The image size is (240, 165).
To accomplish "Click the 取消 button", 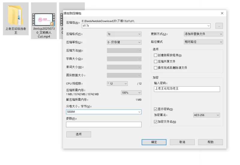I will click(x=182, y=142).
